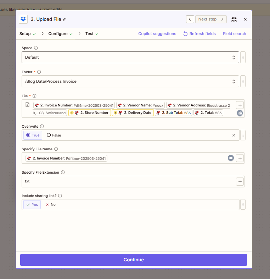Viewport: 270px width, 279px height.
Task: Select Vendor Name pill in File field
Action: tap(141, 105)
